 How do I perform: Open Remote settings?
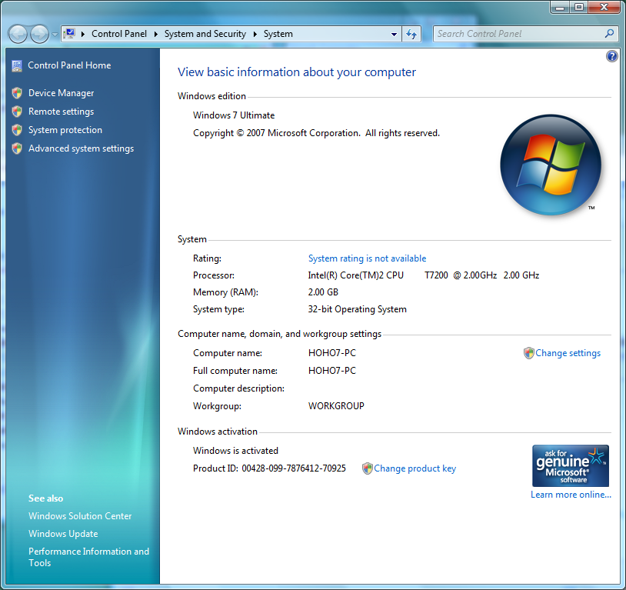pos(61,112)
